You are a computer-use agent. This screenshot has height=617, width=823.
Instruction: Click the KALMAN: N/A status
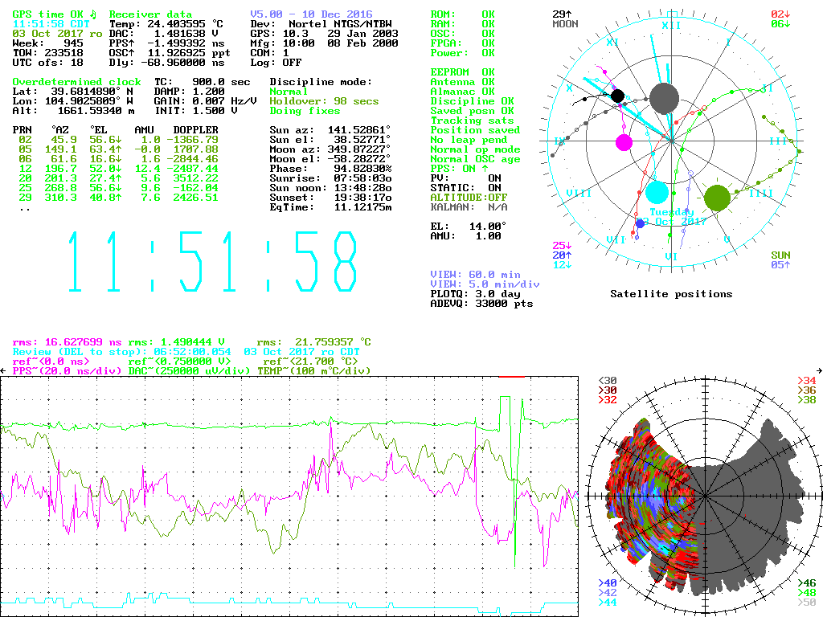click(469, 207)
